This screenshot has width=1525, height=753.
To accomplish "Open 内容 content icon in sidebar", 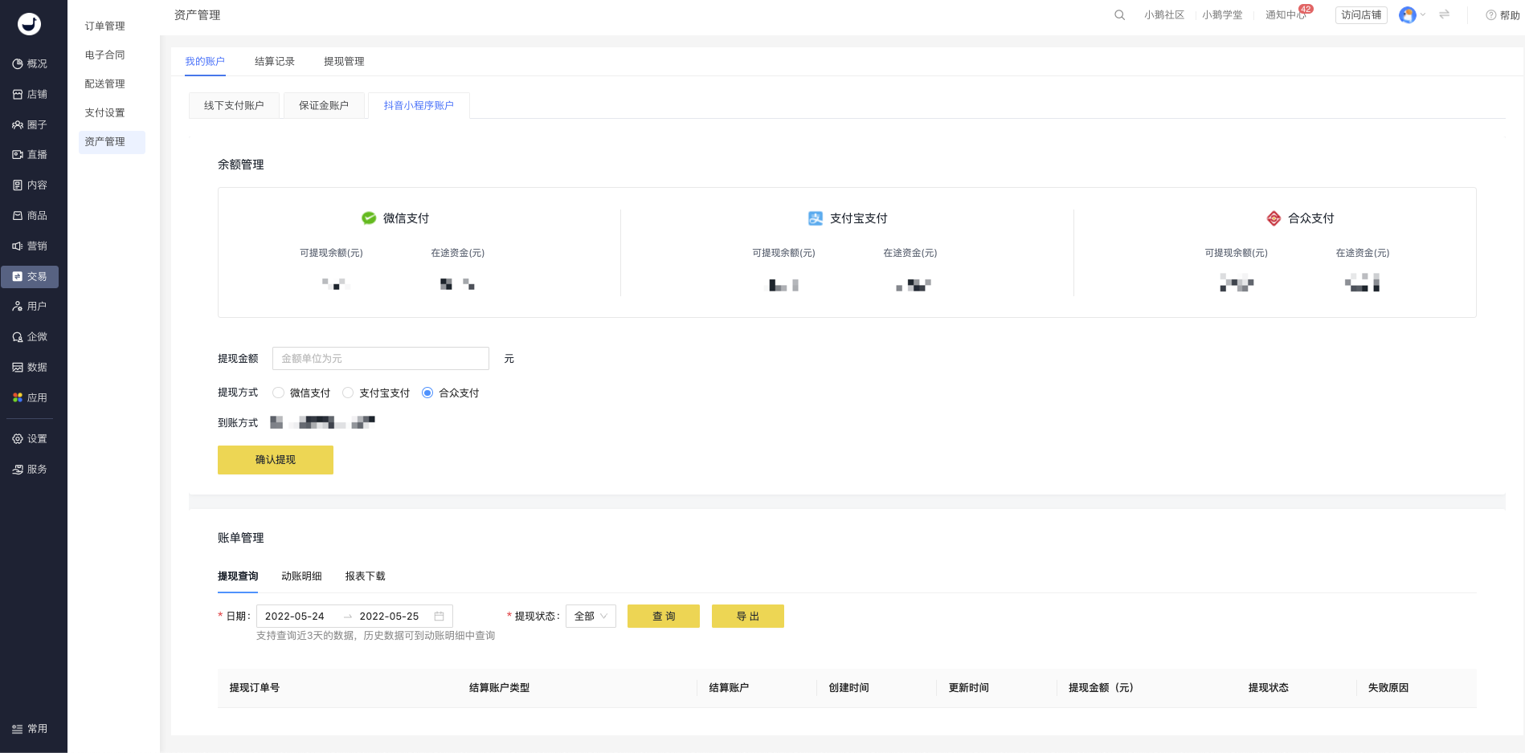I will click(18, 185).
